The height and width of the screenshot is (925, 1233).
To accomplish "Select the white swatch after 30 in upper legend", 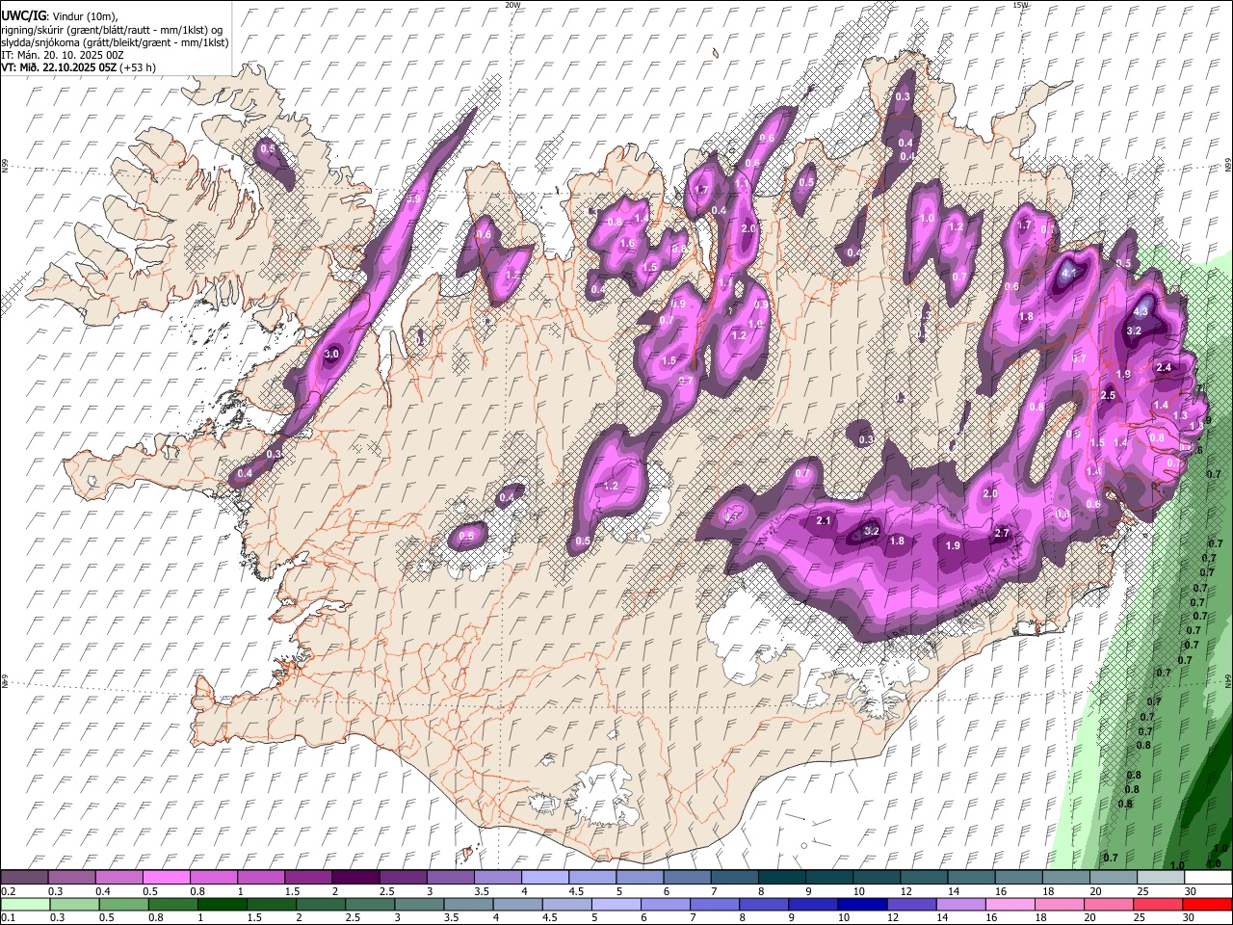I will [x=1208, y=877].
